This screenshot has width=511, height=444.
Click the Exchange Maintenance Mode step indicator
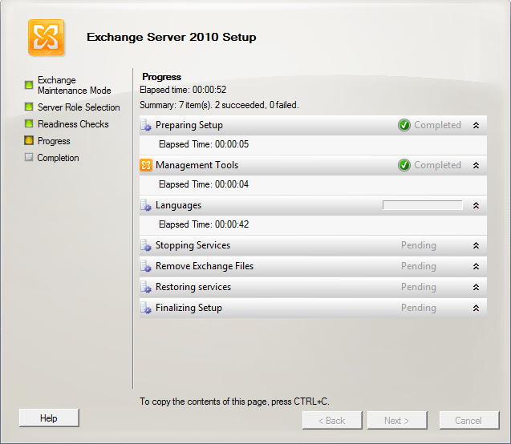29,85
